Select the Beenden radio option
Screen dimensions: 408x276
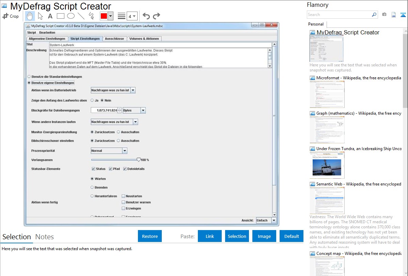pos(92,187)
